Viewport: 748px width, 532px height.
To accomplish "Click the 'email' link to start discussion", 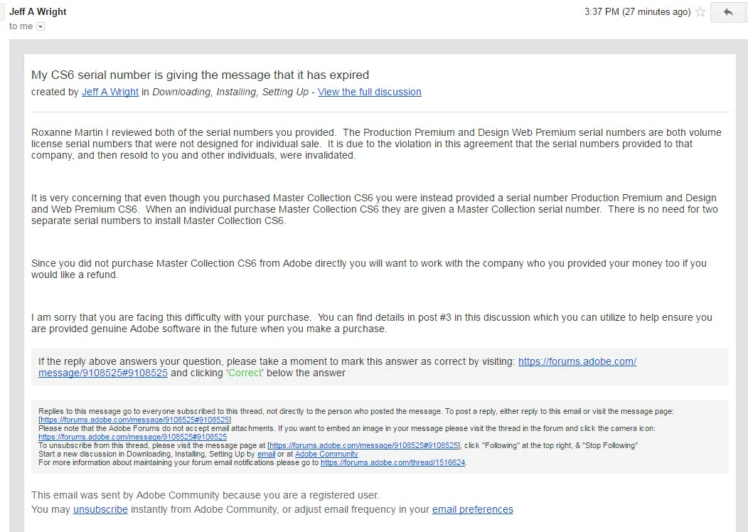I will (266, 454).
